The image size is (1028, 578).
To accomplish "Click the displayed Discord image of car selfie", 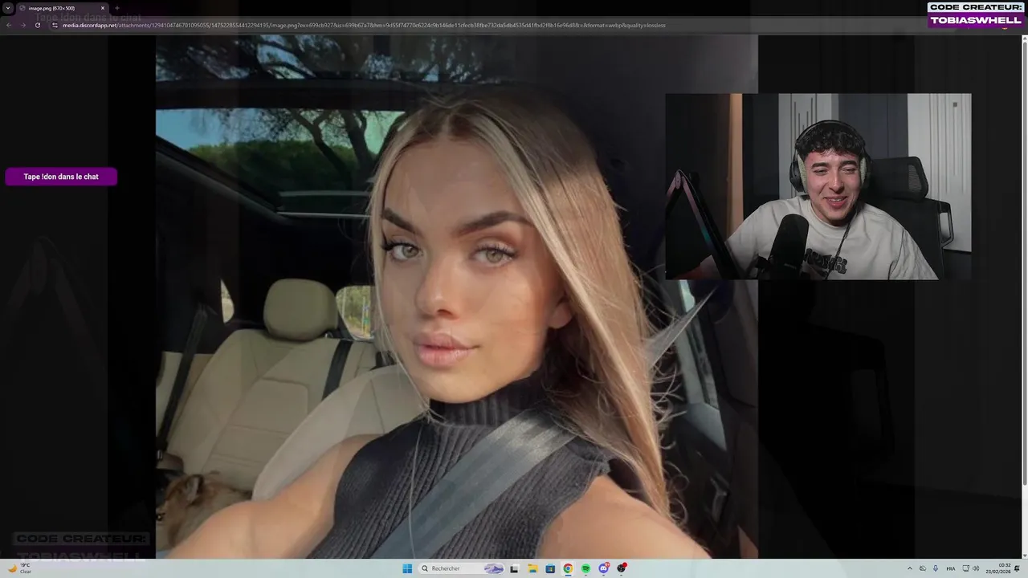I will [456, 296].
